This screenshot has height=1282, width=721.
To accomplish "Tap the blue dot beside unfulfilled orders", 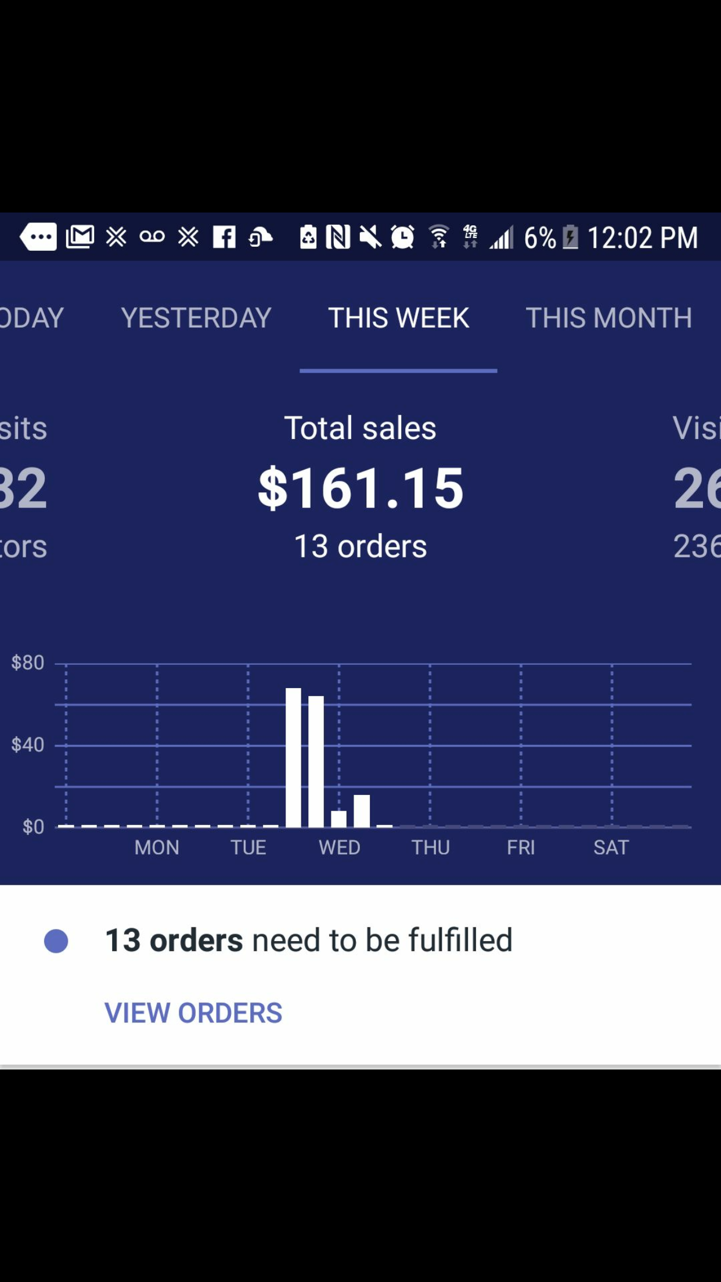I will pos(56,941).
